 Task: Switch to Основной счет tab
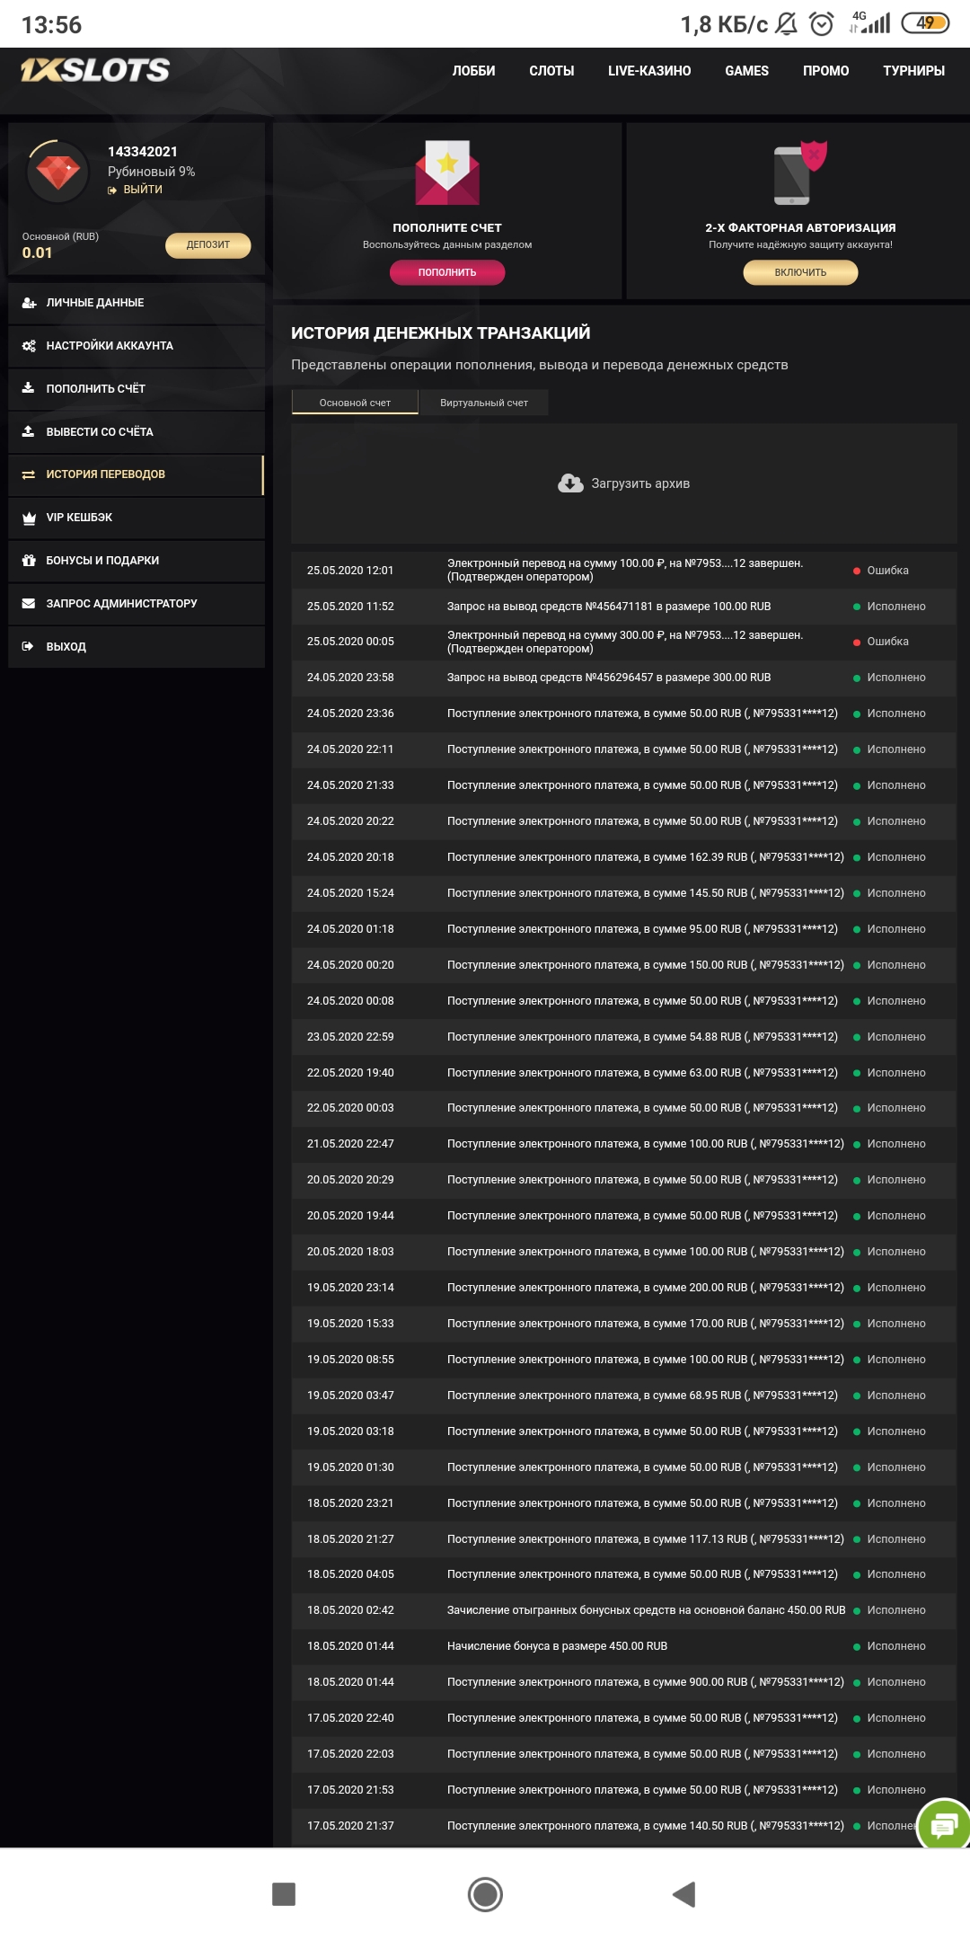(355, 403)
